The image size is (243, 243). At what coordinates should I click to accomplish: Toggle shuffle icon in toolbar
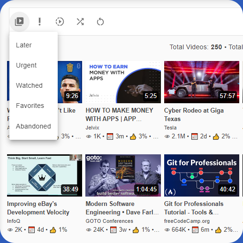[x=80, y=22]
